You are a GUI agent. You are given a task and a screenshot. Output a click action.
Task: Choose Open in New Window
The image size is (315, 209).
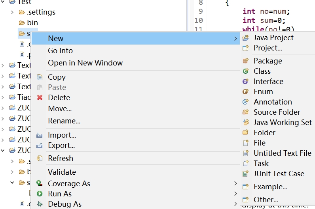point(85,63)
